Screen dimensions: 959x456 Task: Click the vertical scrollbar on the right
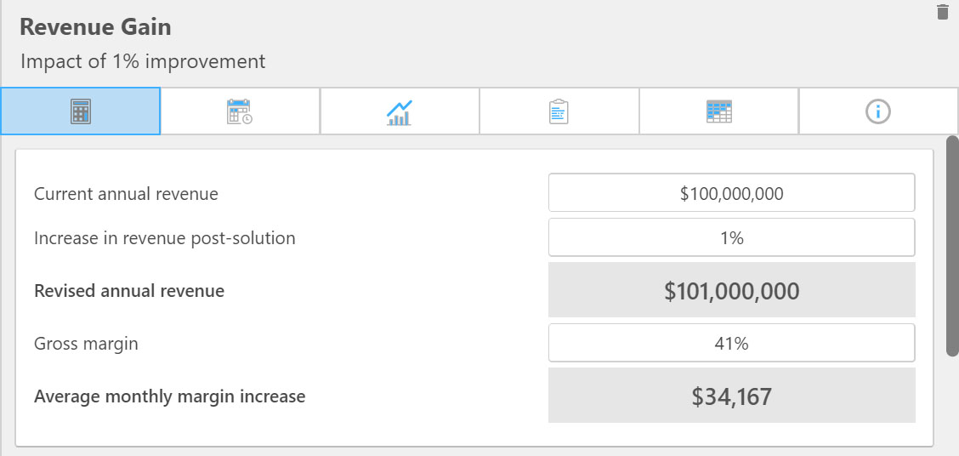(952, 245)
